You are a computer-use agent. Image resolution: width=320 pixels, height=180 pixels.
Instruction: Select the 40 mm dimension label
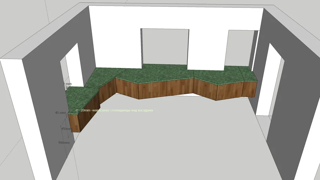[x=60, y=113]
